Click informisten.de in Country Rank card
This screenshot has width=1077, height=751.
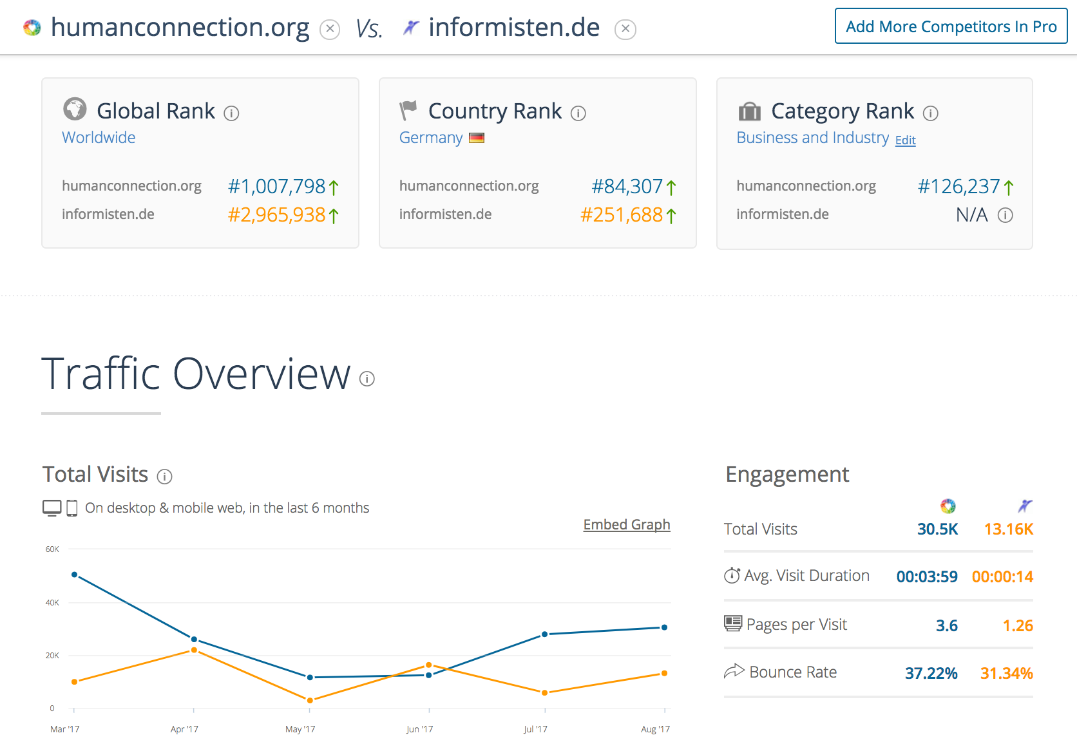(445, 214)
